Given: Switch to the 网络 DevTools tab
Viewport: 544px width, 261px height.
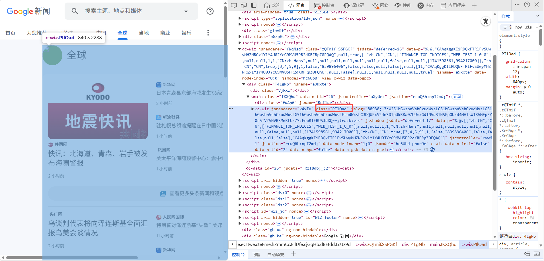Looking at the screenshot, I should tap(380, 5).
